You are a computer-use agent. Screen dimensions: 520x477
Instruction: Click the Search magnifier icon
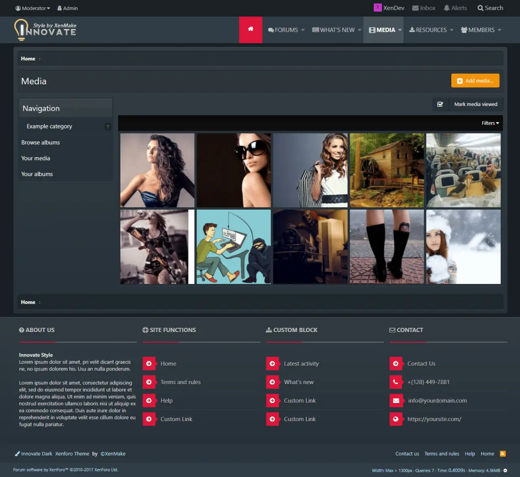[480, 8]
